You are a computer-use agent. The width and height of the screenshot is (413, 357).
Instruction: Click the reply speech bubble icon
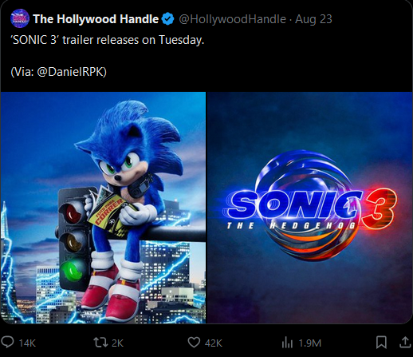(x=7, y=342)
